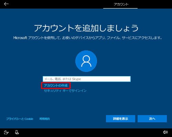
Task: Adjust volume via the speaker icon
Action: pyautogui.click(x=165, y=132)
